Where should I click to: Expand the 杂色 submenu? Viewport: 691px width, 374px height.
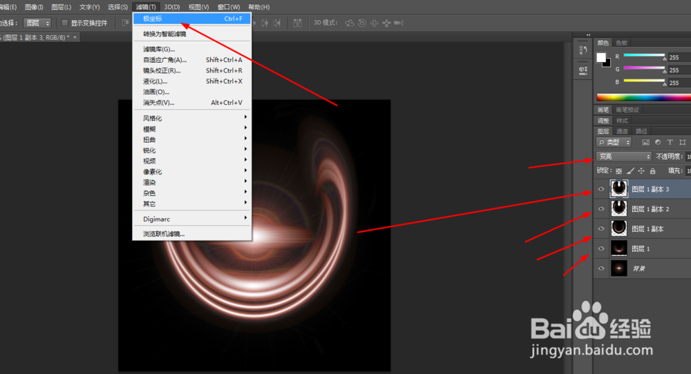[x=192, y=193]
